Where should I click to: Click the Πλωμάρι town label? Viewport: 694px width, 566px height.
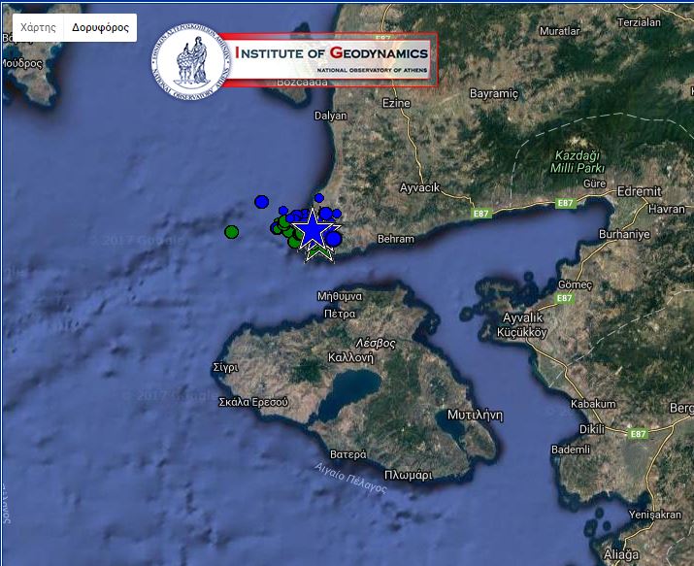408,476
